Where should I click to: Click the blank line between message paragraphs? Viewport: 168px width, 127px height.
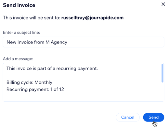82,75
